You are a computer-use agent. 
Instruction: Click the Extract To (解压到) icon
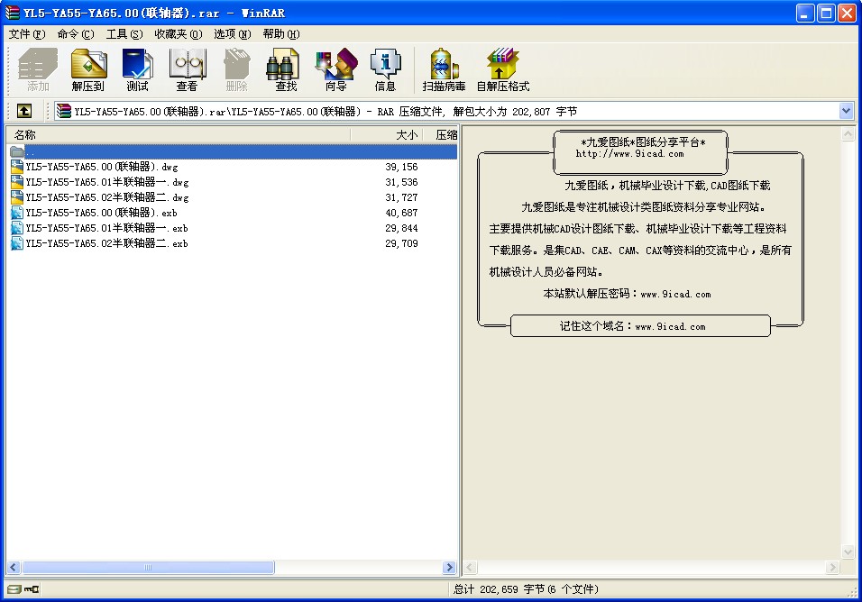pyautogui.click(x=88, y=69)
